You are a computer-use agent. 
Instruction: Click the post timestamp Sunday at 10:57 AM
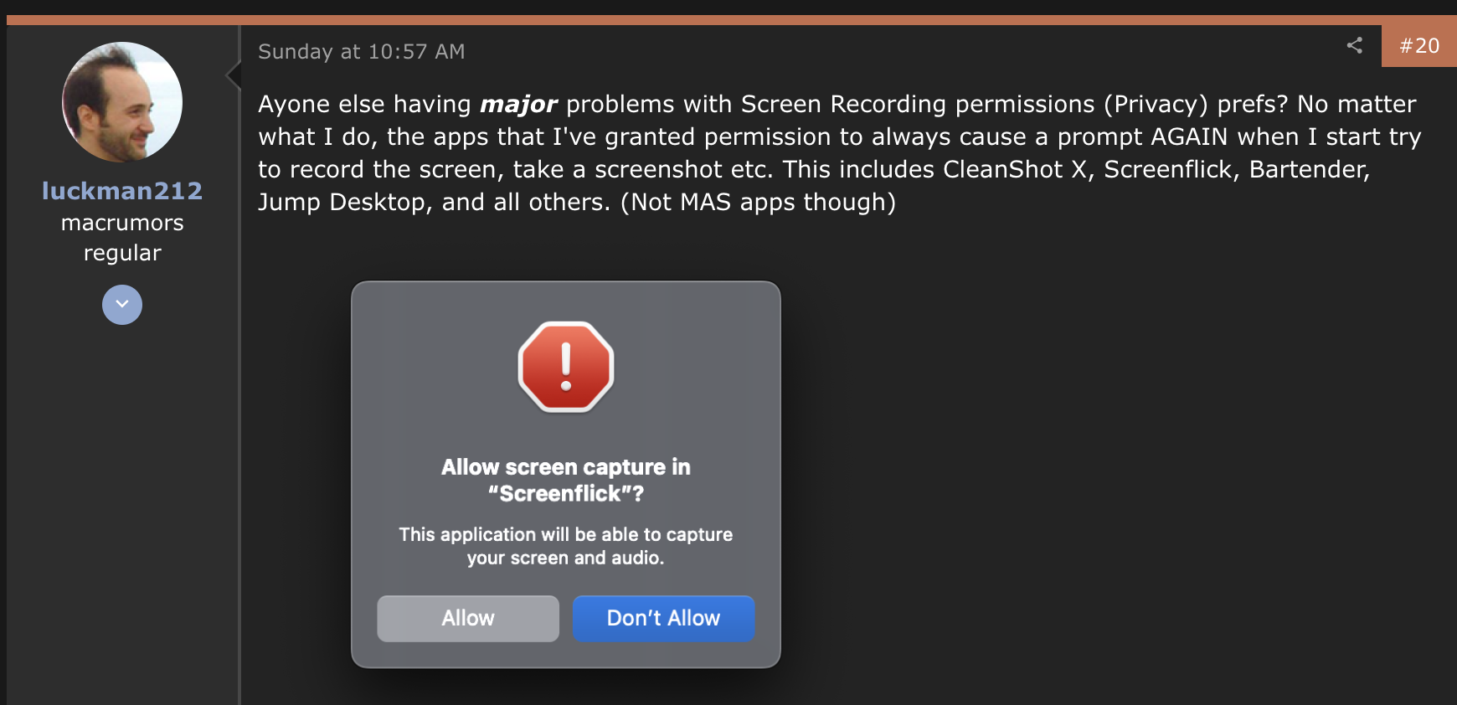pyautogui.click(x=362, y=52)
